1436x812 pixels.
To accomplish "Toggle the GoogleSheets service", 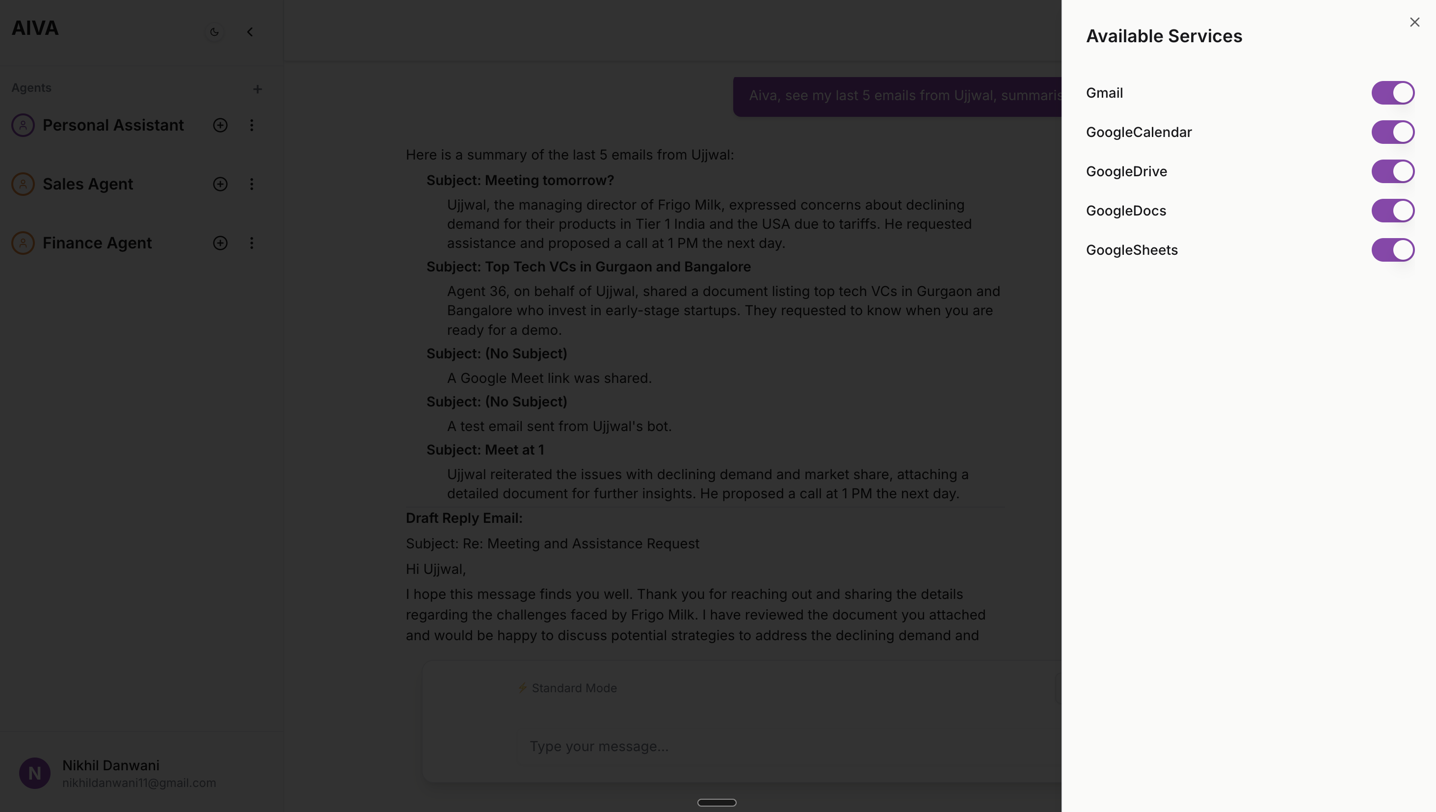I will 1392,250.
